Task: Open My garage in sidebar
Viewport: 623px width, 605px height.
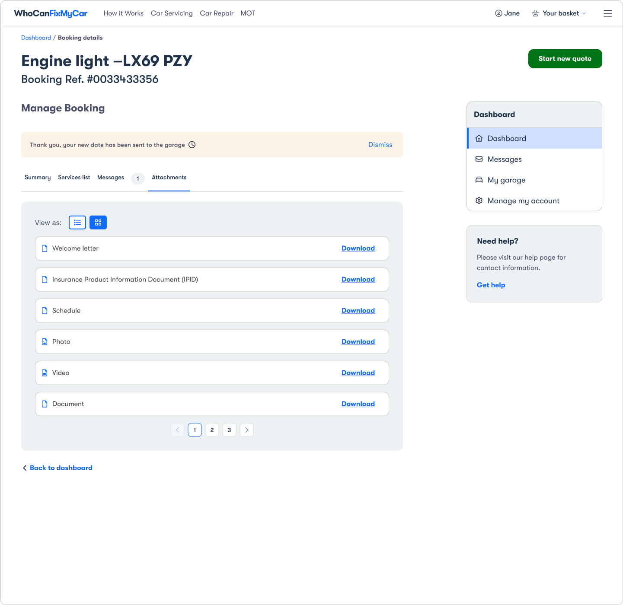Action: [x=506, y=180]
